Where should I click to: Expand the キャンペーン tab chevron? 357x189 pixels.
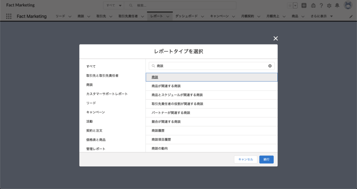pyautogui.click(x=233, y=16)
